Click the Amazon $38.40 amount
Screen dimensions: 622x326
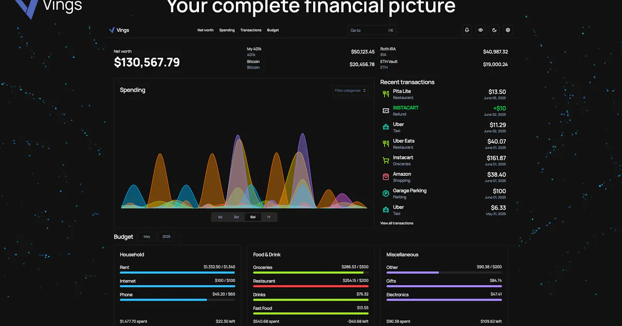click(x=497, y=174)
